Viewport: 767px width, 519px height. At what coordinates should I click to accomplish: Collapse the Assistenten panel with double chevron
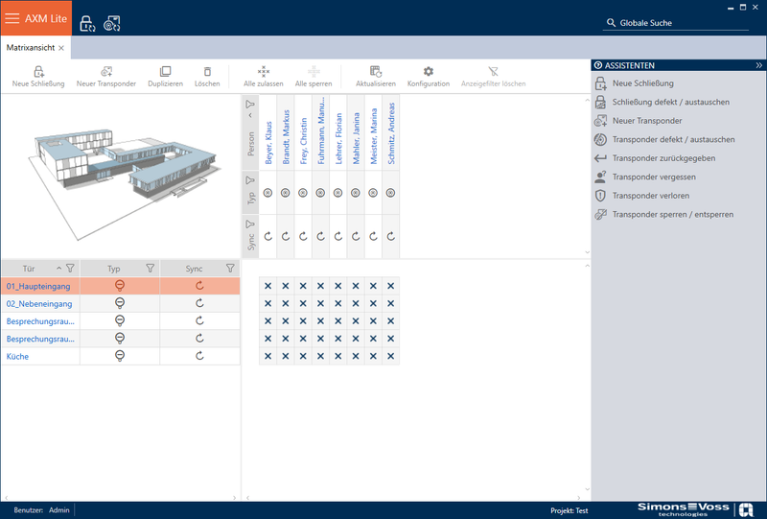[x=758, y=65]
